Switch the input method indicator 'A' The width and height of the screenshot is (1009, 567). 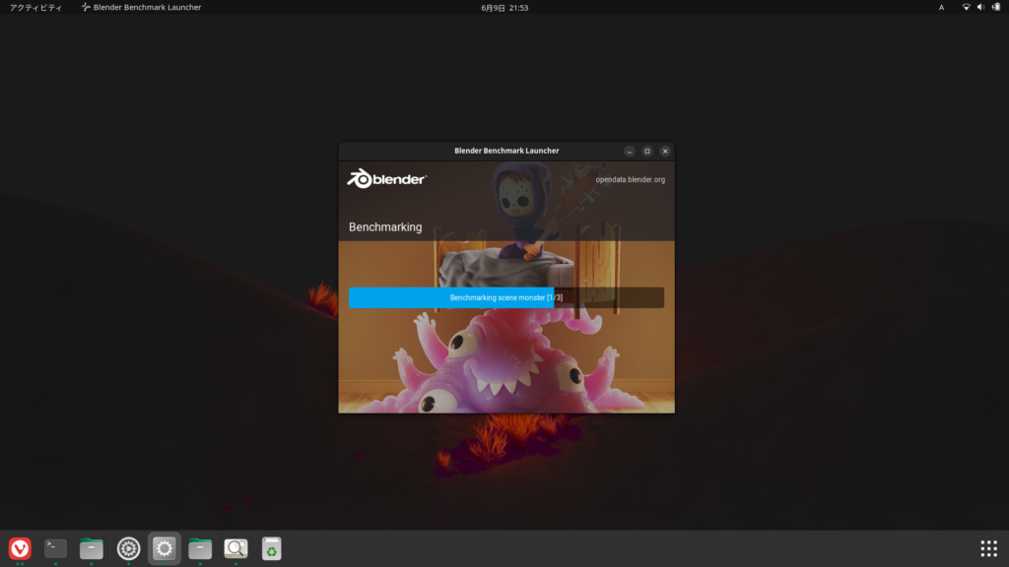[941, 8]
